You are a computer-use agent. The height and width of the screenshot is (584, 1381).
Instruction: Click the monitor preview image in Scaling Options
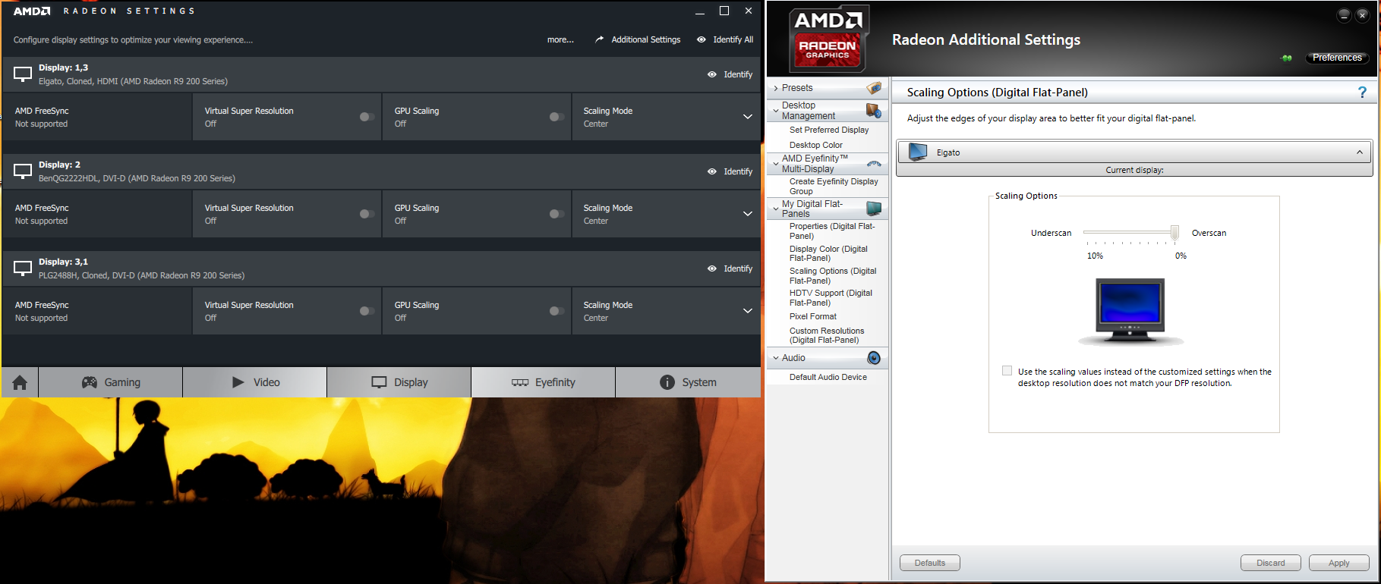(1130, 312)
